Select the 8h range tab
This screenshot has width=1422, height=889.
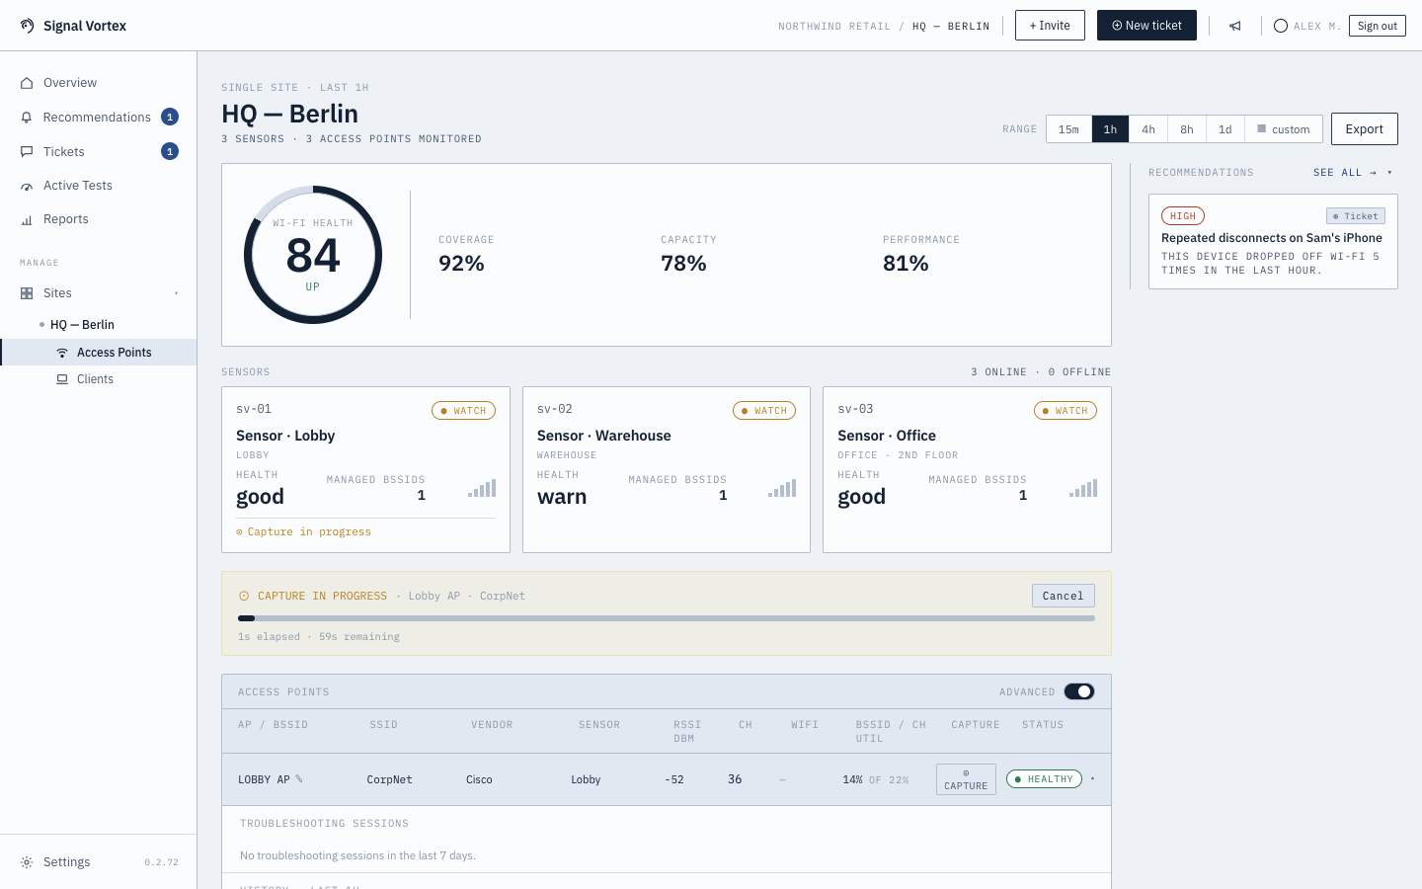(x=1187, y=129)
